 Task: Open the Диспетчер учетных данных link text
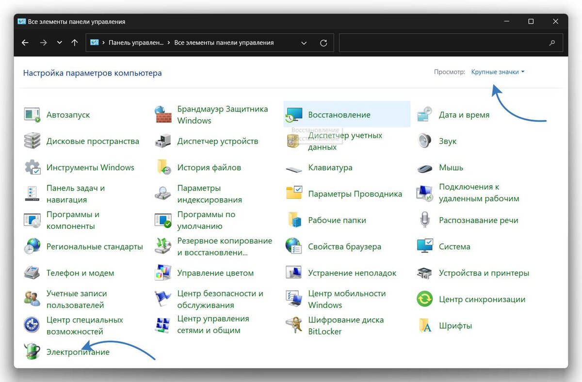[345, 141]
